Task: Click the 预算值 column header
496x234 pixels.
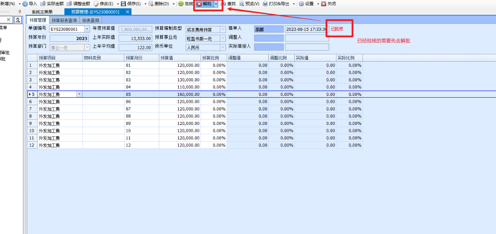Action: [180, 58]
